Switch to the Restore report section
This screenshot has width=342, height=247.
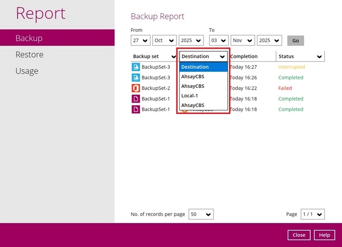pos(29,55)
